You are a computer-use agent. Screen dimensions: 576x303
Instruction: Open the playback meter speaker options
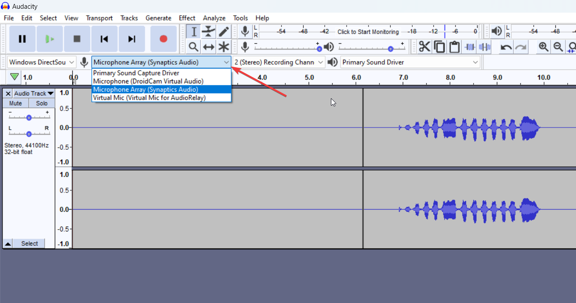[x=497, y=31]
